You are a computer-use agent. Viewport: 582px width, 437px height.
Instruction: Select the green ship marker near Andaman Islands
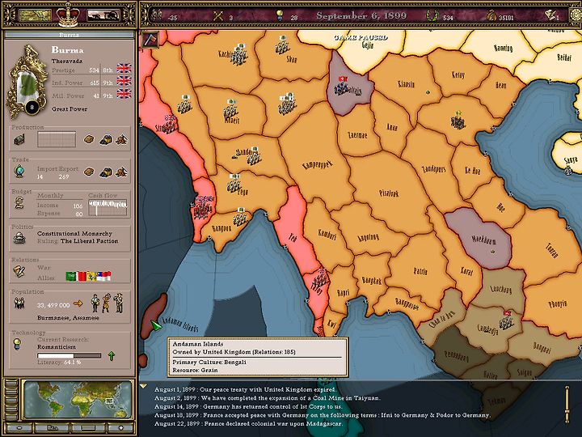point(156,325)
